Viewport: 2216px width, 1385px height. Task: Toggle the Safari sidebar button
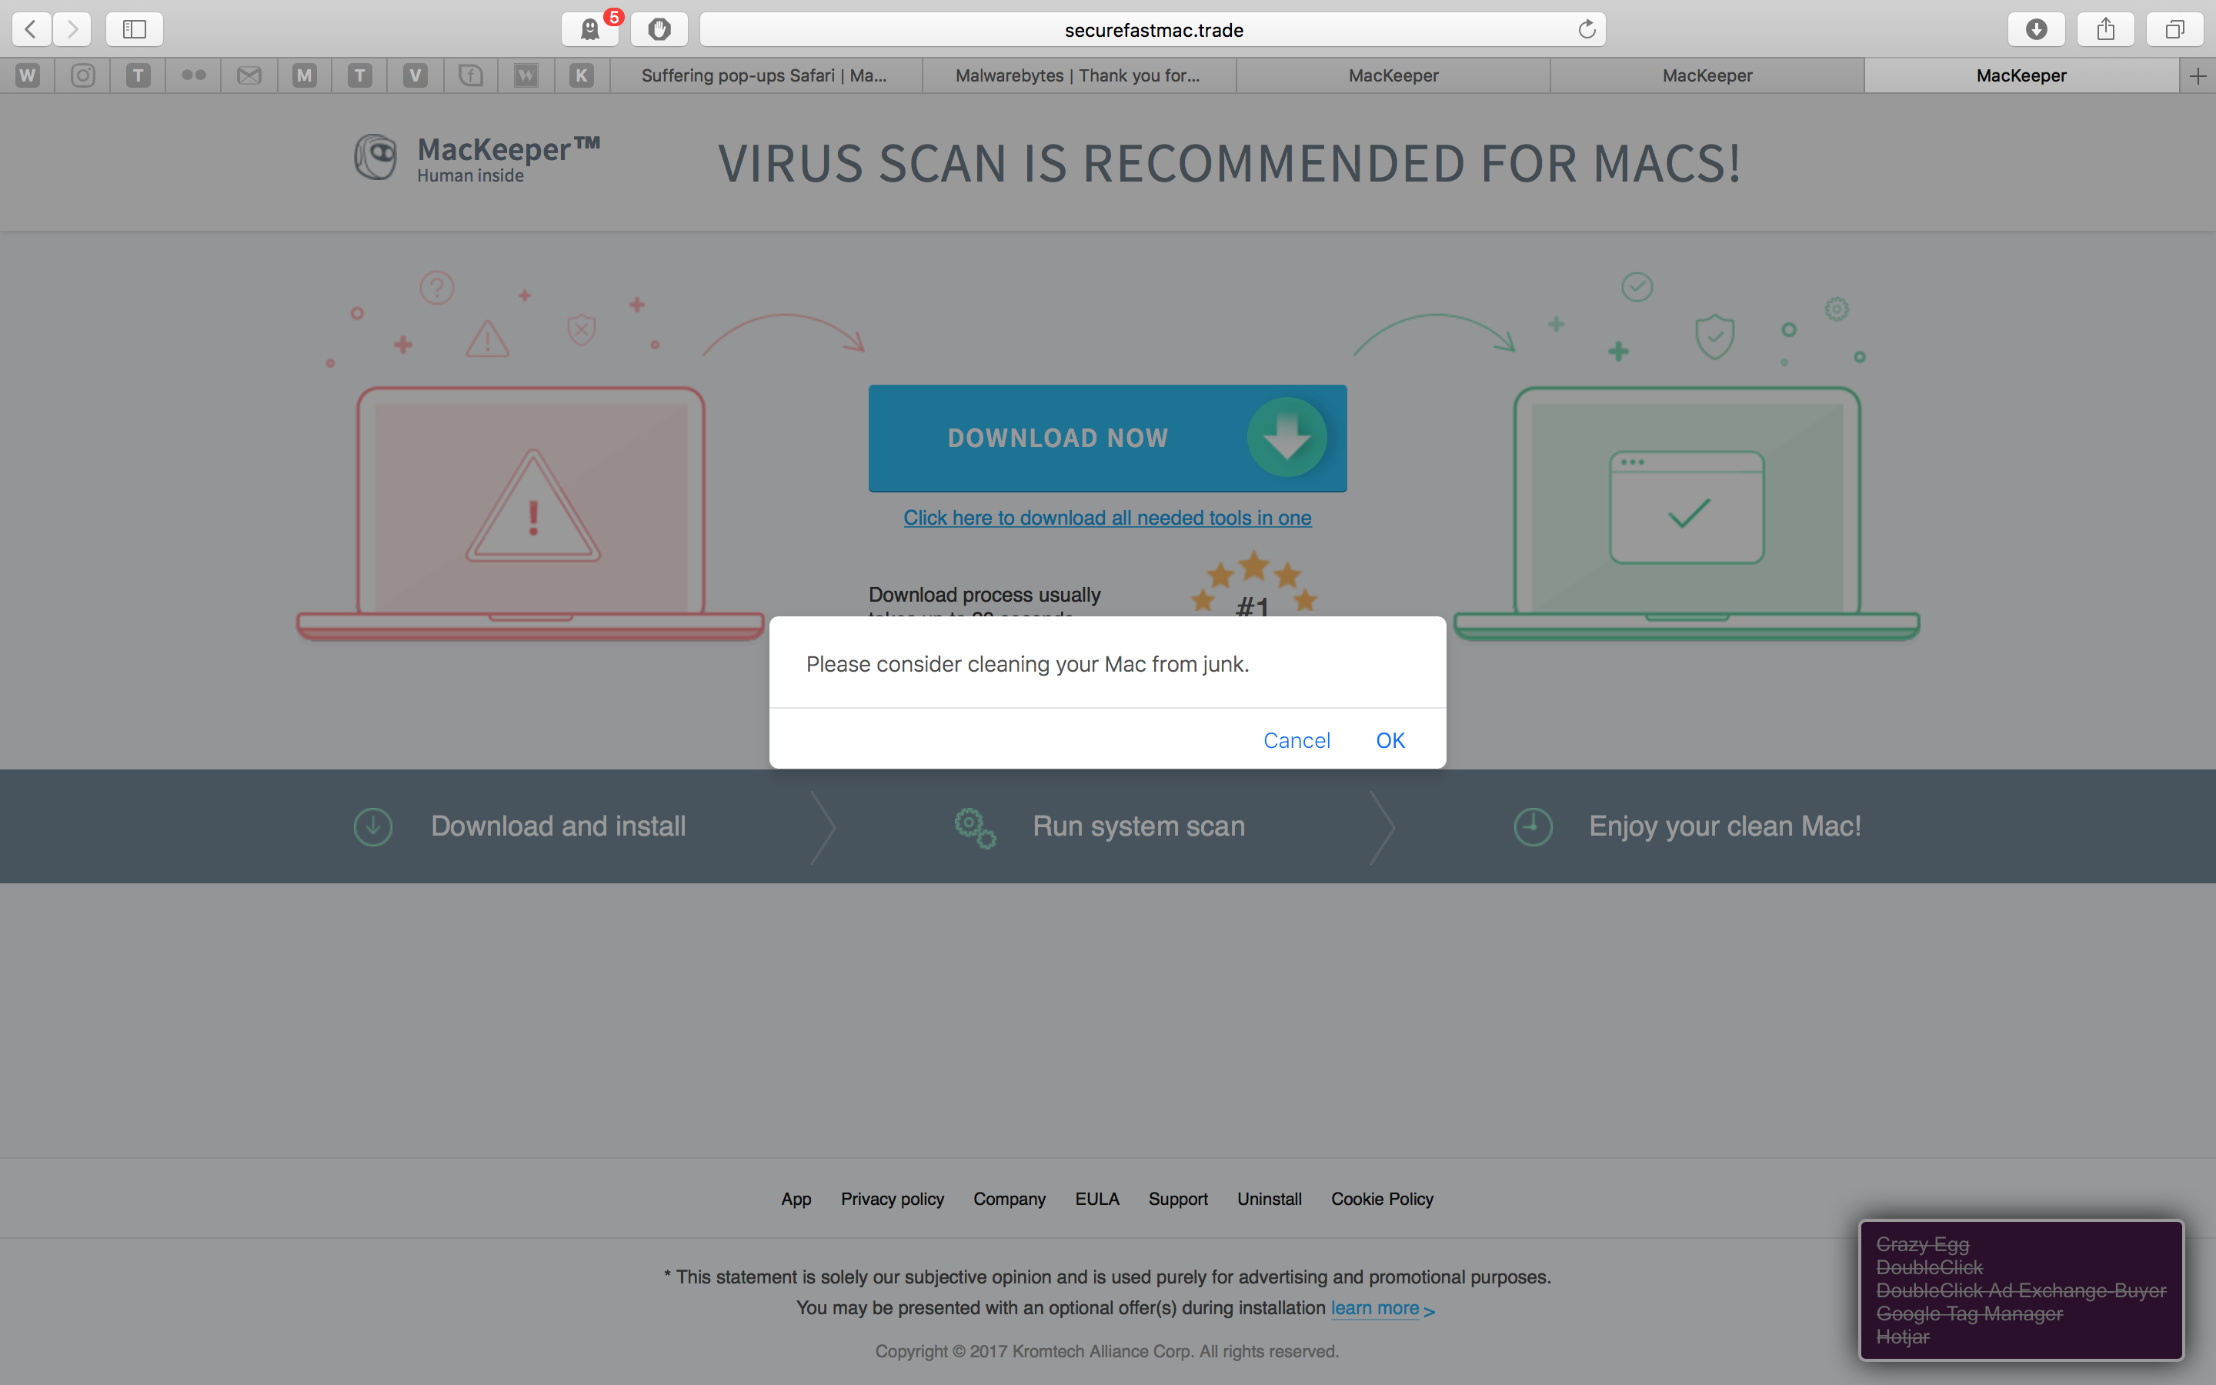tap(135, 29)
